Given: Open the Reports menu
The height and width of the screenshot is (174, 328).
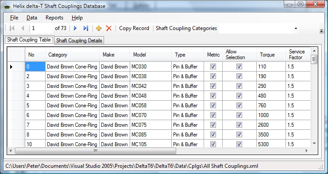Looking at the screenshot, I should [x=54, y=18].
